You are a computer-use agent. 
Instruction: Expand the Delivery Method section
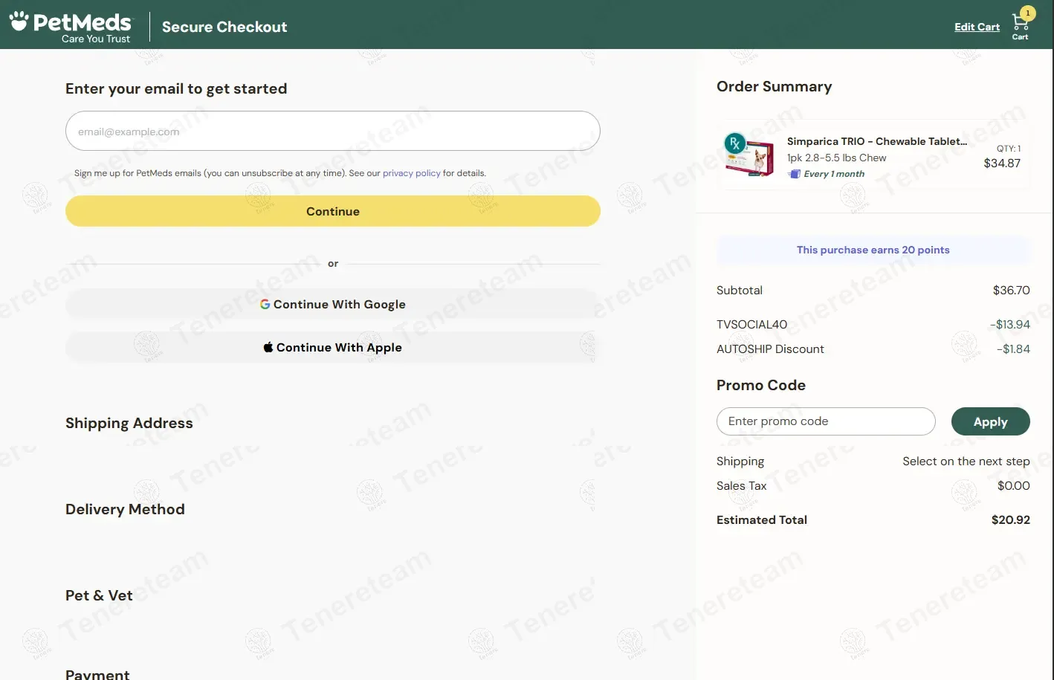tap(125, 509)
